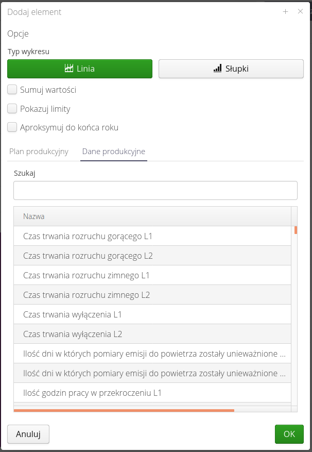The width and height of the screenshot is (312, 452).
Task: Click the Szukaj search field
Action: tap(155, 190)
